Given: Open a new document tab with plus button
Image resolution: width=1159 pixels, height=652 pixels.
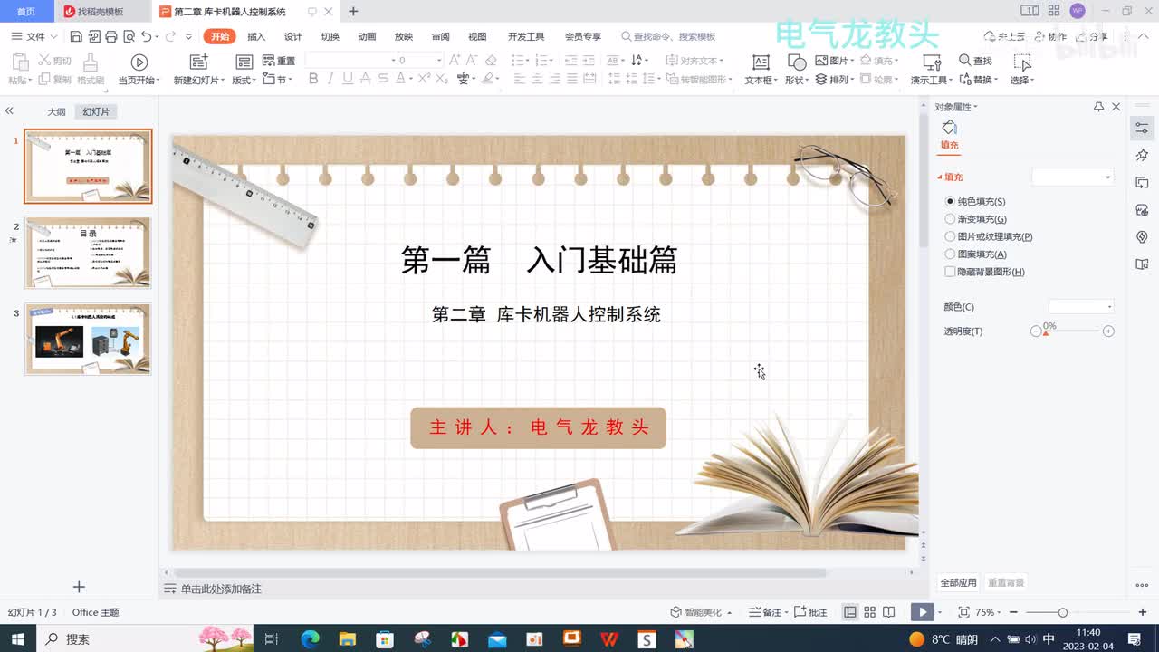Looking at the screenshot, I should [353, 12].
